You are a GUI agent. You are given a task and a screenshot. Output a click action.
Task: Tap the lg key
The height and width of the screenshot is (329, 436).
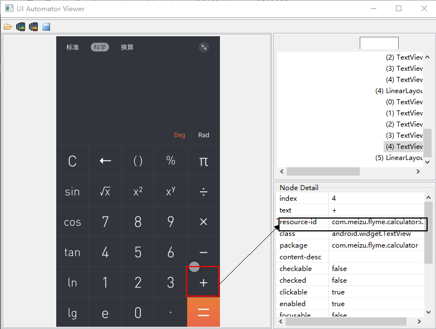(x=72, y=312)
